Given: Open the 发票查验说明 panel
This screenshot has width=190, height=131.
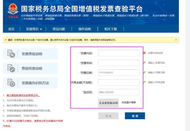Looking at the screenshot, I should point(30,54).
